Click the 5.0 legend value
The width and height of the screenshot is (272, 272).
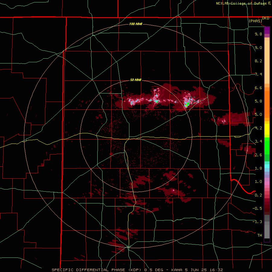(258, 115)
